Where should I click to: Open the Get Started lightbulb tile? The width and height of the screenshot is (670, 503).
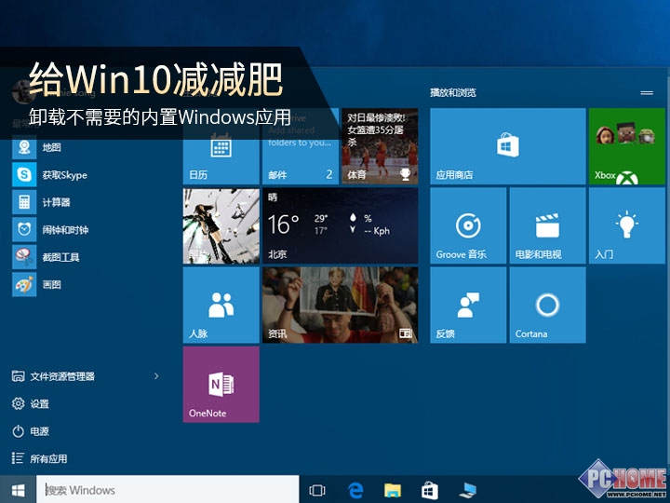pyautogui.click(x=627, y=225)
